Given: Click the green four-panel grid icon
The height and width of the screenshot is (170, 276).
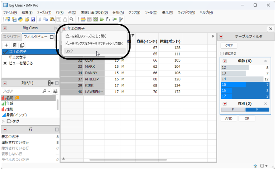Looking at the screenshot, I should coord(95,19).
